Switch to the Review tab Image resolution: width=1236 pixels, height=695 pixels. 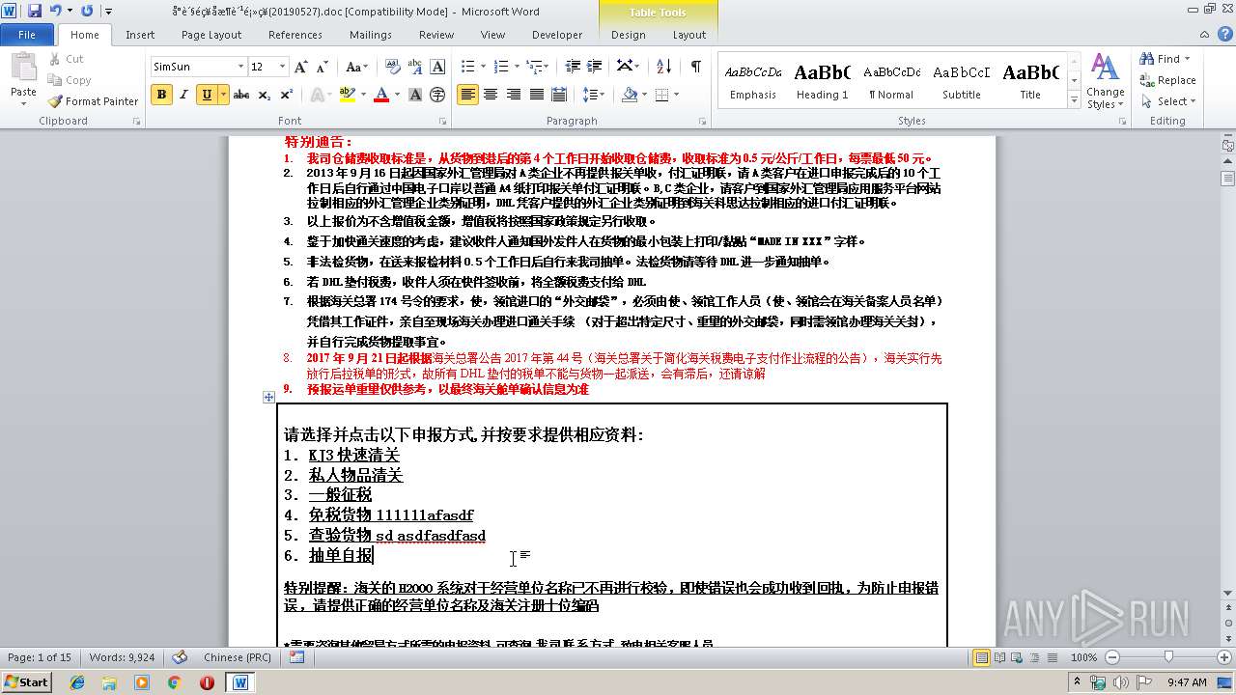(x=436, y=35)
